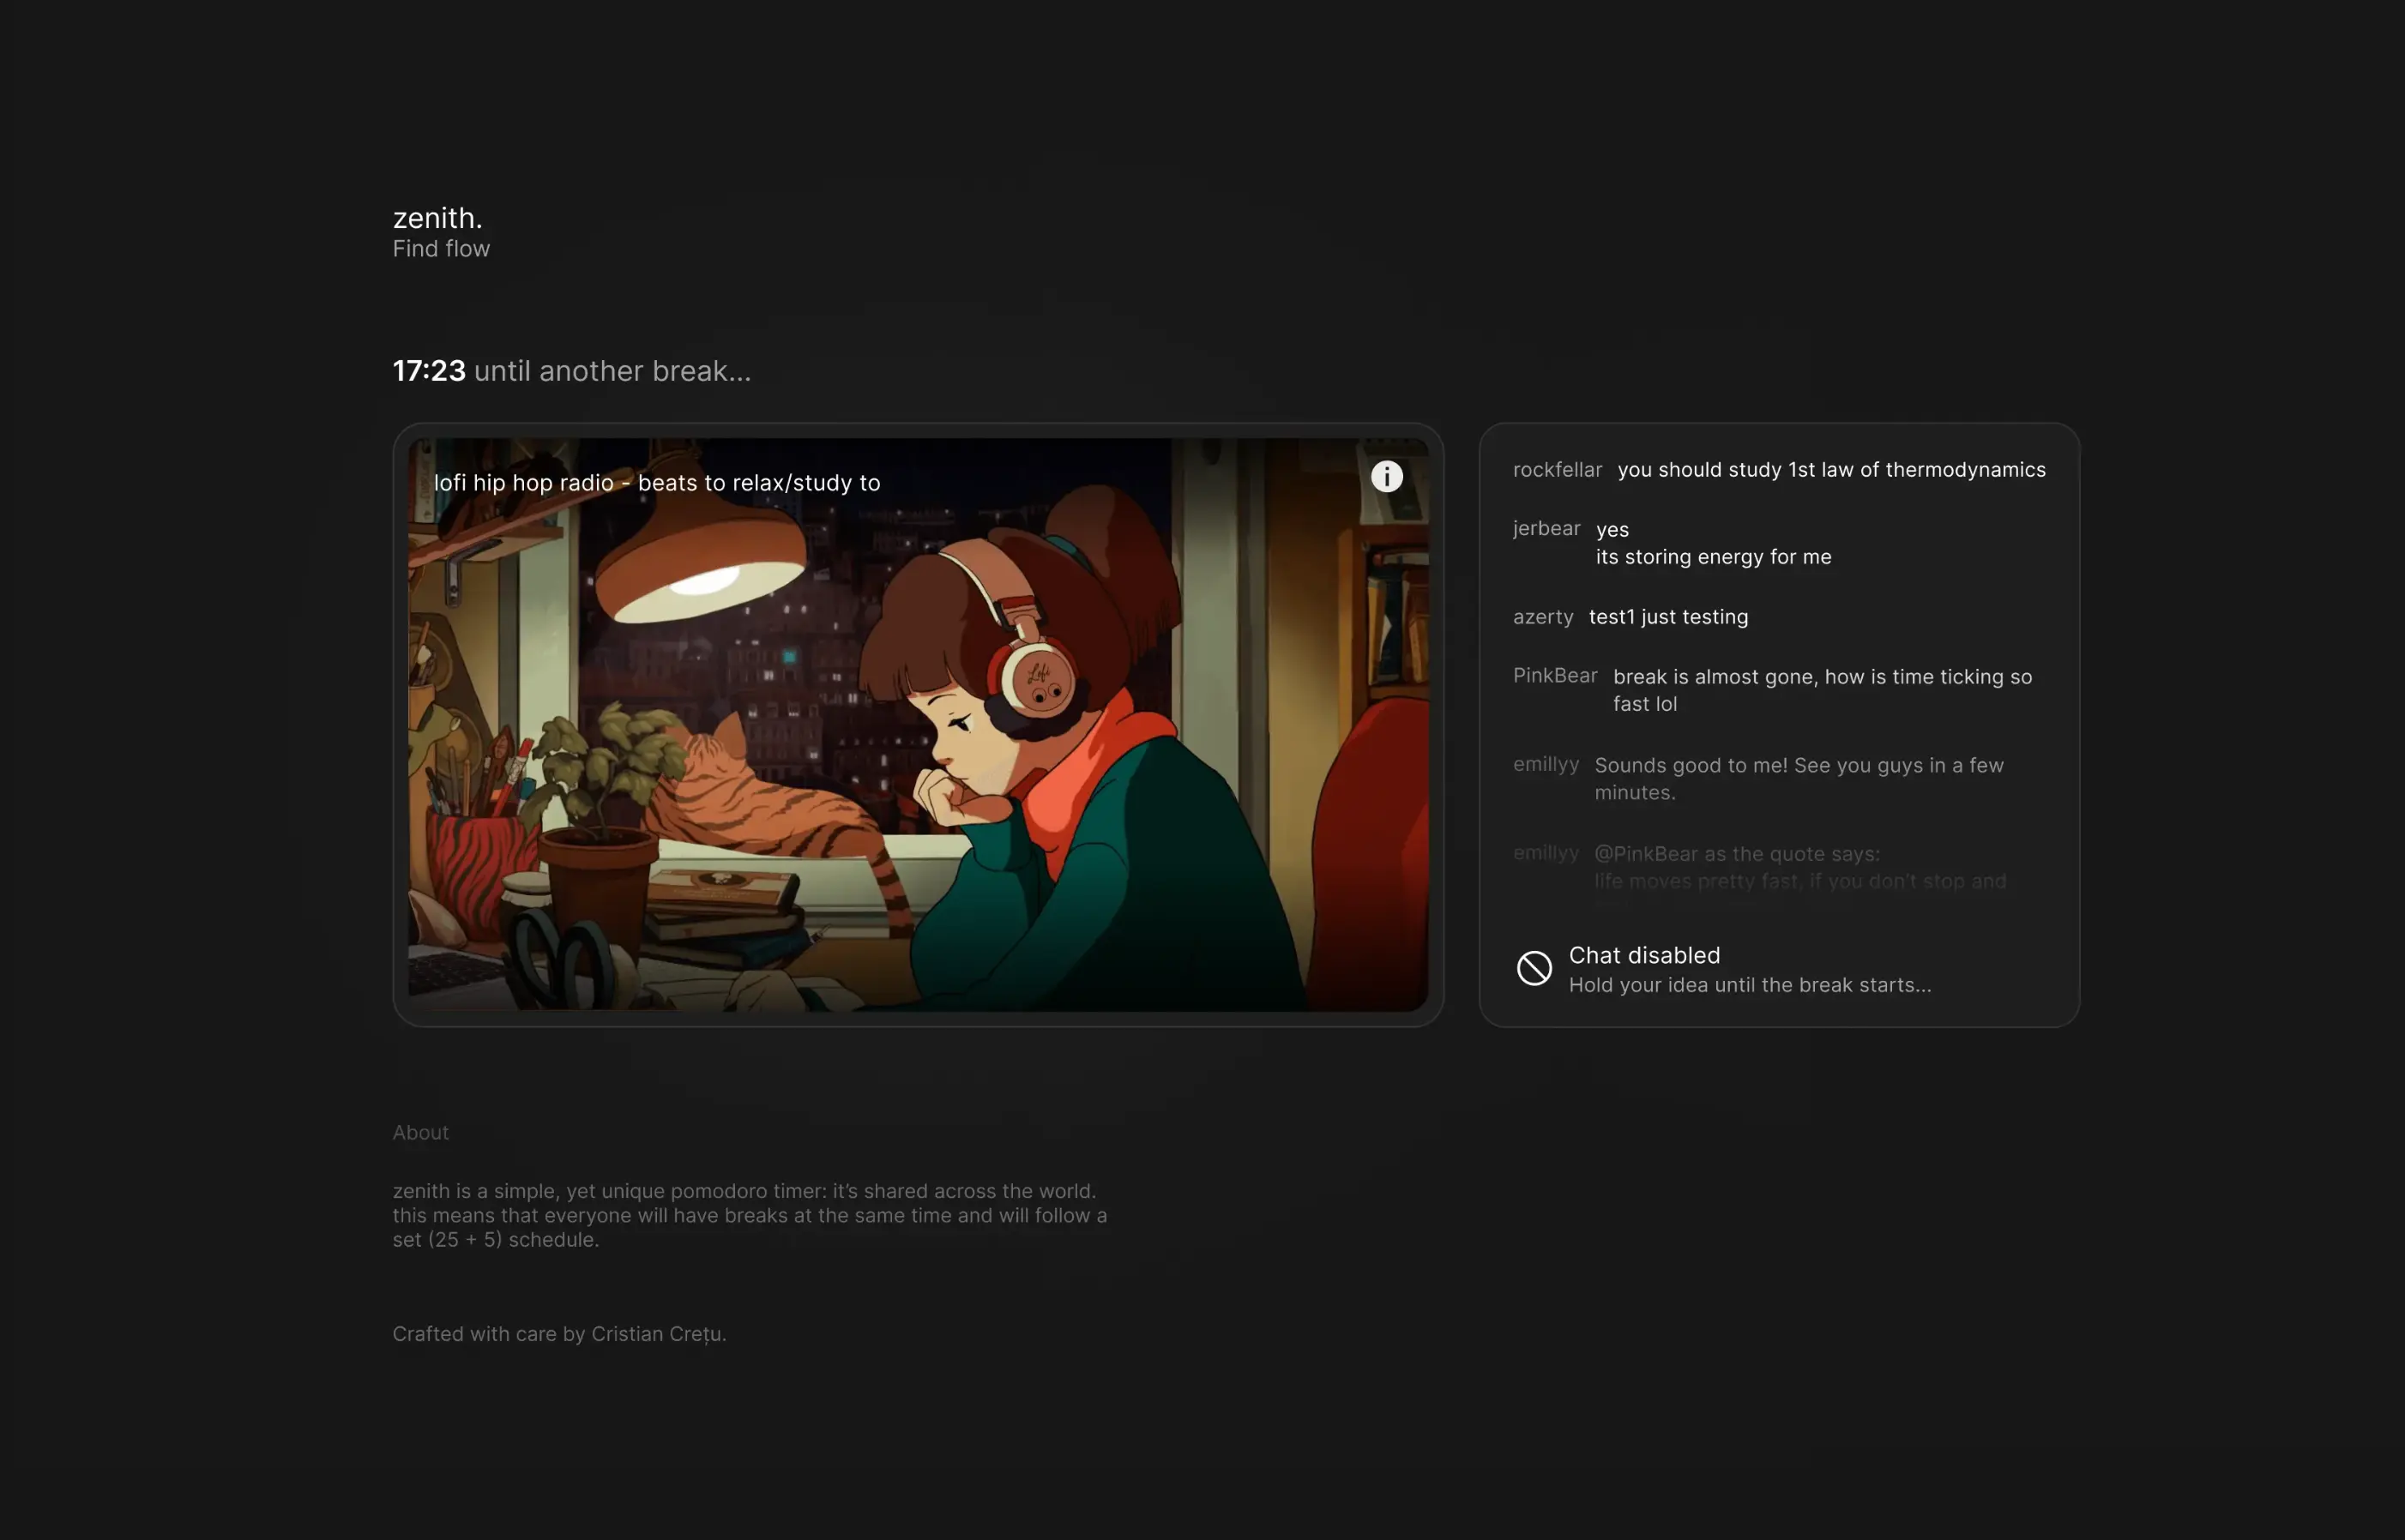Click the About section heading

coord(420,1132)
